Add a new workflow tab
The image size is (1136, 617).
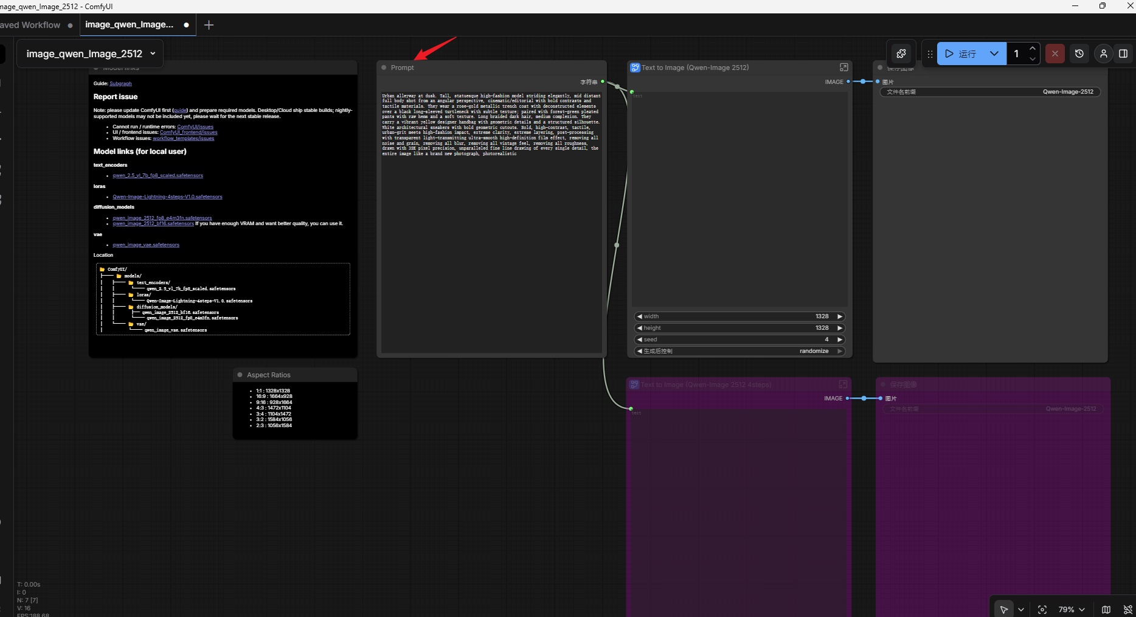pyautogui.click(x=209, y=25)
